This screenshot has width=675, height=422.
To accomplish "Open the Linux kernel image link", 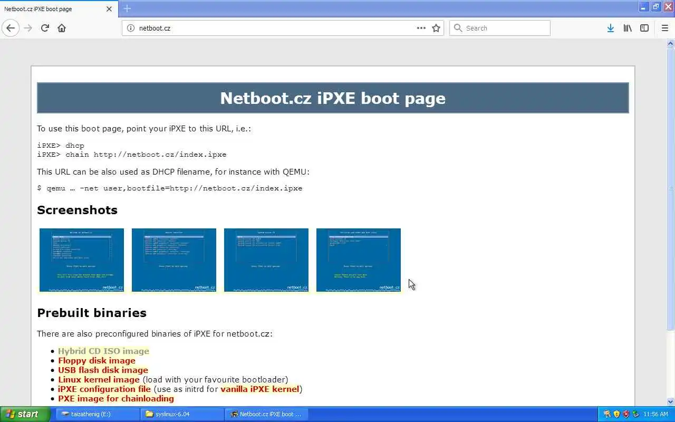I will tap(99, 379).
